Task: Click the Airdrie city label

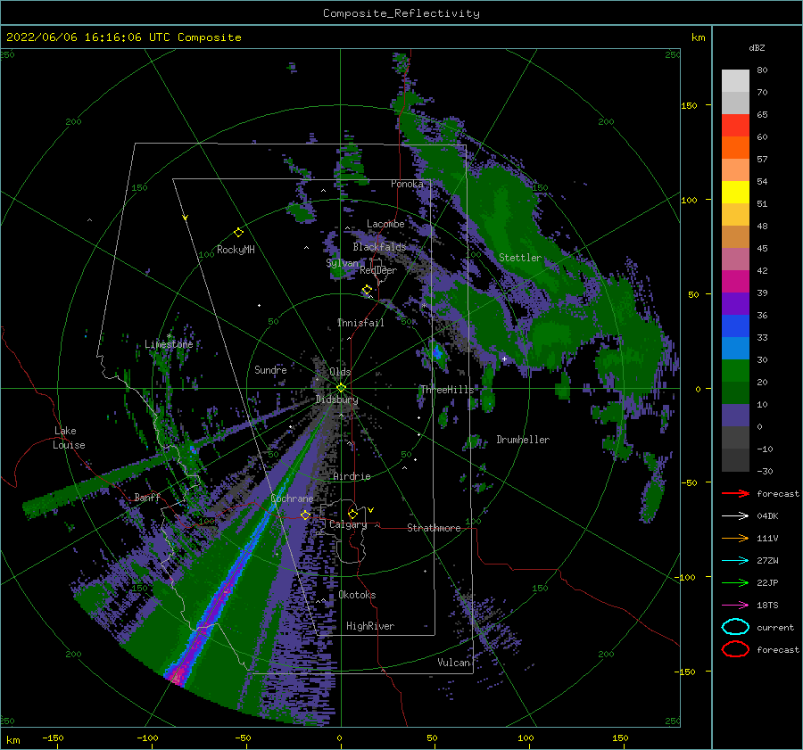Action: pyautogui.click(x=352, y=476)
